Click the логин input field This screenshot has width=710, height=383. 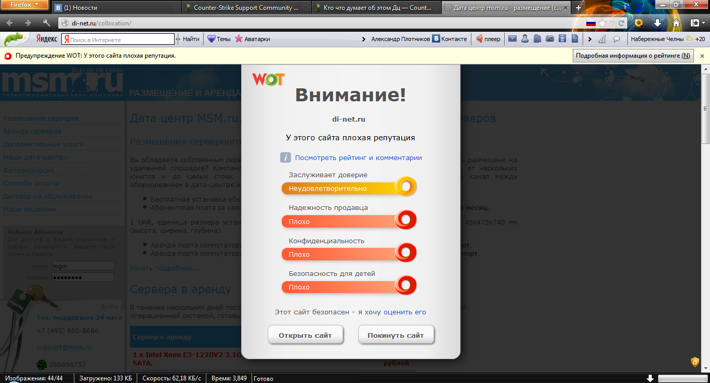point(83,266)
